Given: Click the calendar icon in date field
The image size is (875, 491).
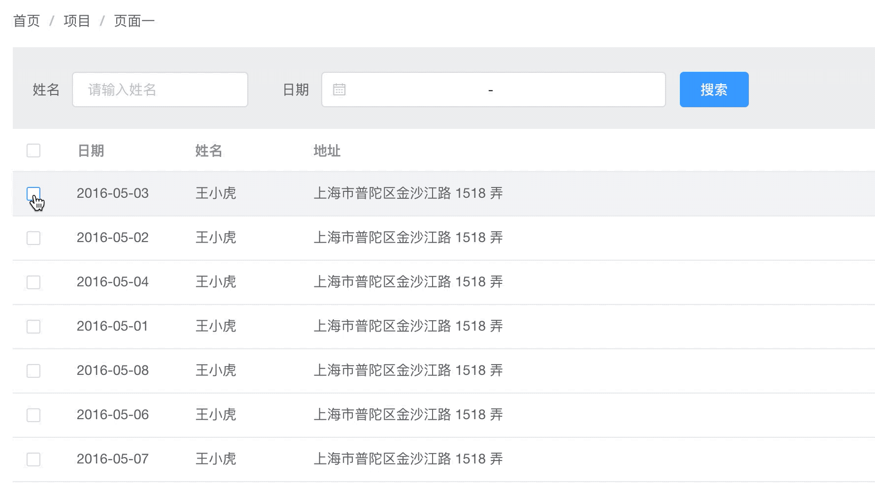Looking at the screenshot, I should [x=339, y=90].
